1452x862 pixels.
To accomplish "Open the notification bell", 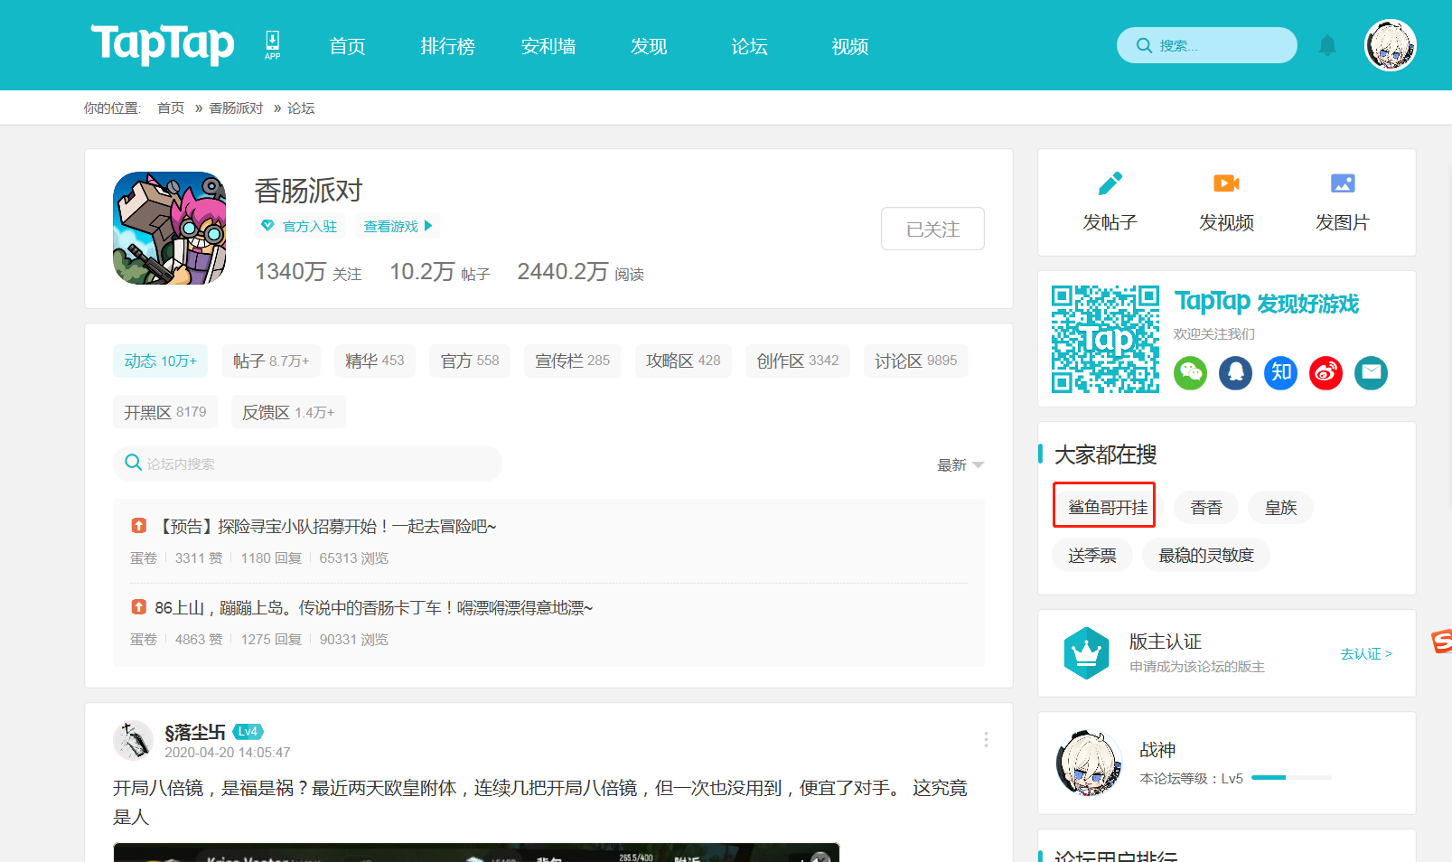I will (1327, 45).
